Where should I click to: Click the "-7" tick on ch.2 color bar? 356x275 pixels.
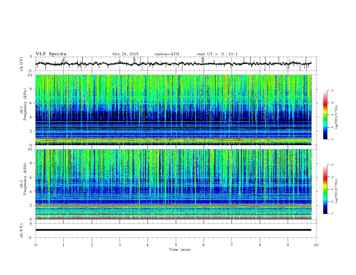tap(331, 214)
